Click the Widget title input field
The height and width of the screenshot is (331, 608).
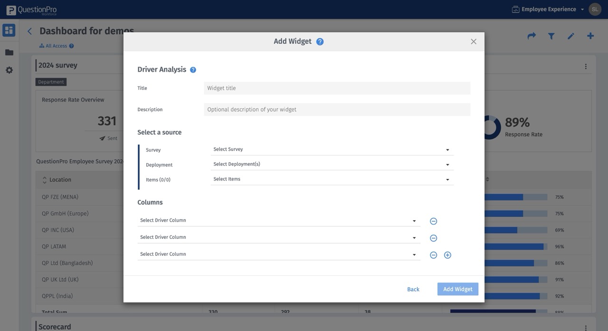[337, 88]
